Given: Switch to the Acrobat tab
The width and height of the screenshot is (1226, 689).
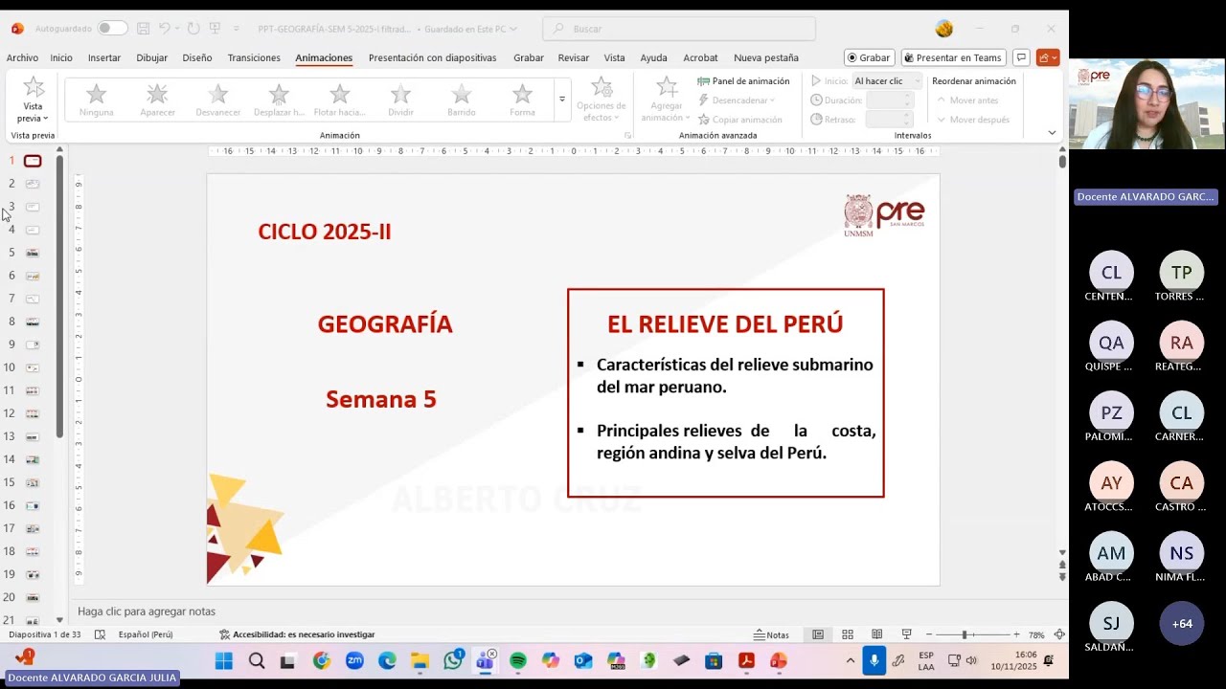Looking at the screenshot, I should point(700,57).
